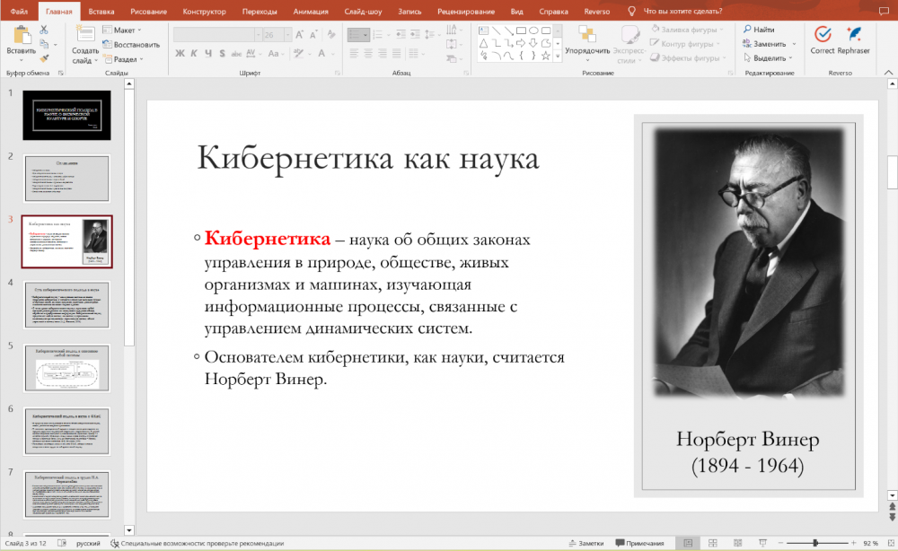Expand the Макет layout dropdown
The width and height of the screenshot is (898, 551).
click(x=124, y=30)
